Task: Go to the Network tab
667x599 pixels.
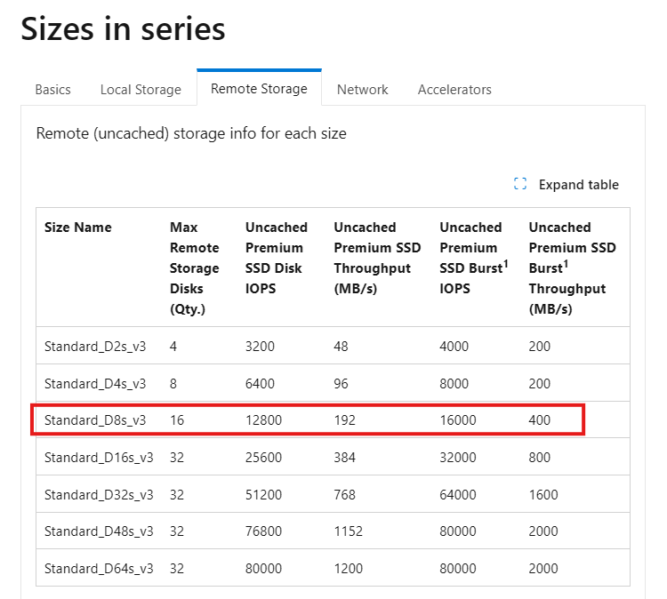Action: [362, 90]
